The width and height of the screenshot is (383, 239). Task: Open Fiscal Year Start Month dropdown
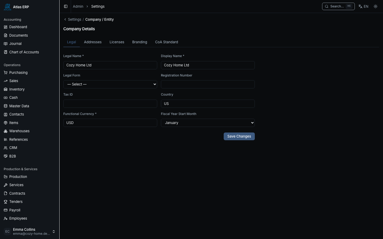(x=208, y=123)
